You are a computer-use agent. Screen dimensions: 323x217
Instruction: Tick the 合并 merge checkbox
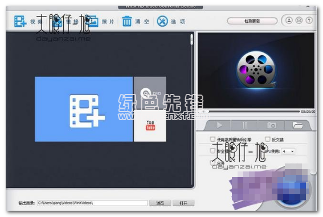coord(212,162)
